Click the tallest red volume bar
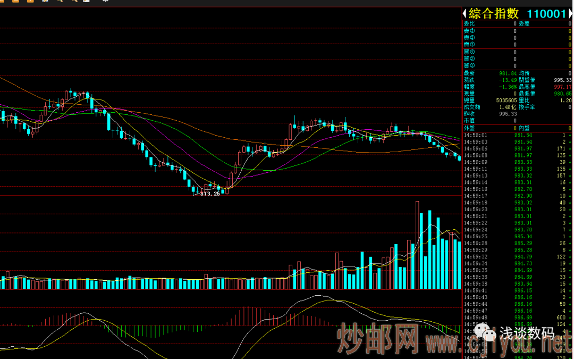574x359 pixels. (417, 245)
